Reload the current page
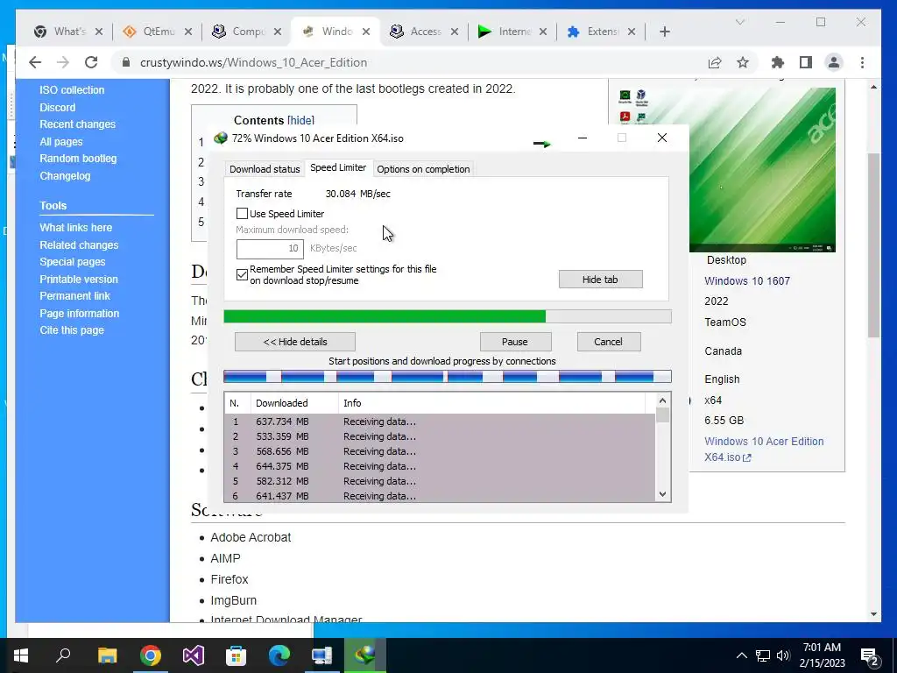Screen dimensions: 897x673 point(91,62)
